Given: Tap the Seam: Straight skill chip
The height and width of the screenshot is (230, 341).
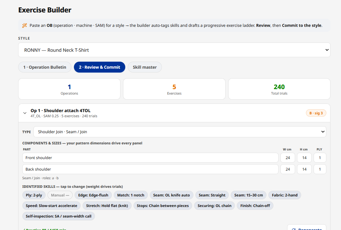Looking at the screenshot, I should click(212, 195).
